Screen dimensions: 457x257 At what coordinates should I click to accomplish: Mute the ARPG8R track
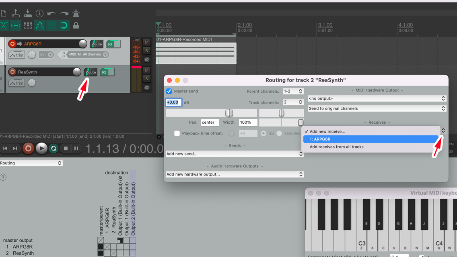(x=146, y=42)
